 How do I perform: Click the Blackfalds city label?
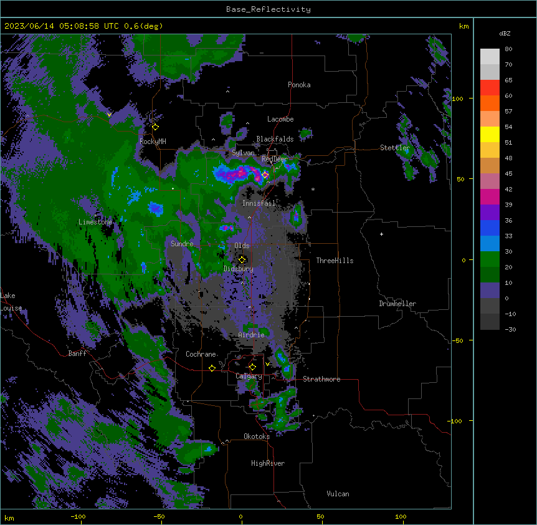click(x=275, y=139)
